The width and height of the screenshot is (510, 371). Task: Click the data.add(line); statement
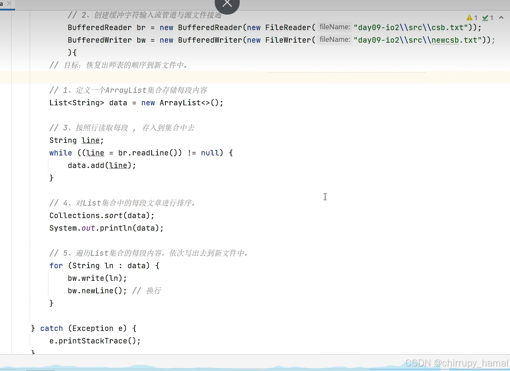click(x=102, y=165)
